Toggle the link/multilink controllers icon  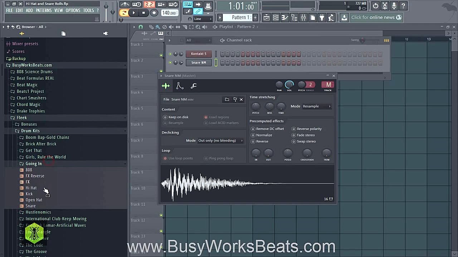(x=198, y=11)
